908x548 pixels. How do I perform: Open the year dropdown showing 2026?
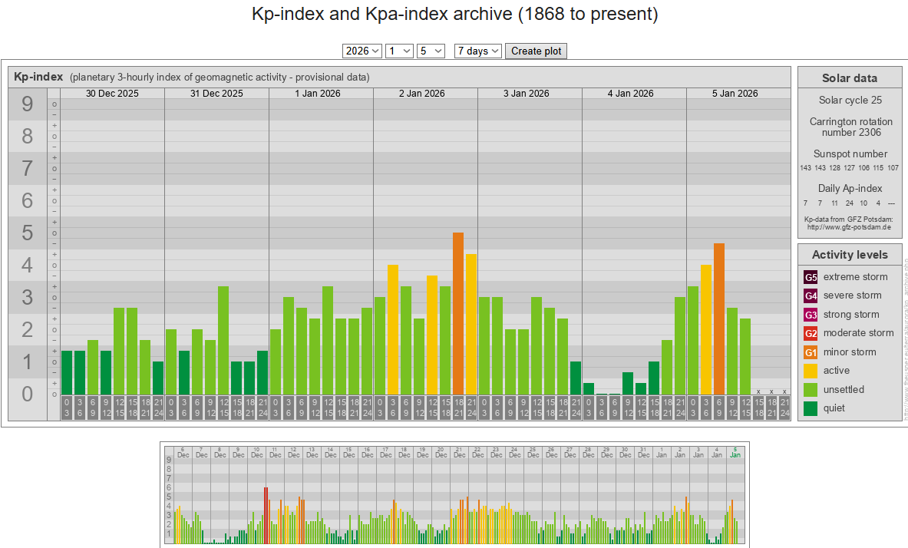click(362, 51)
